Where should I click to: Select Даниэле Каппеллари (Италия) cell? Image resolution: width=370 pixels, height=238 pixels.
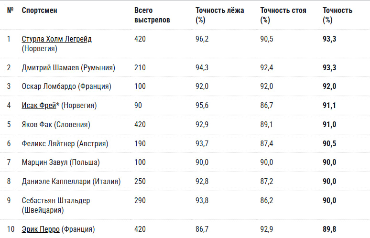pyautogui.click(x=71, y=182)
